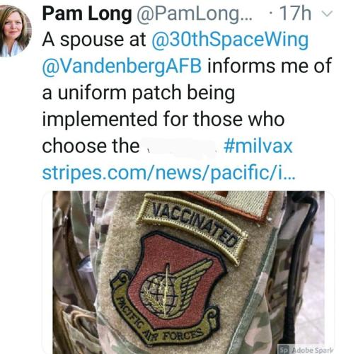Visit the @VandenbergAFB mention
The height and width of the screenshot is (354, 346).
[x=122, y=67]
